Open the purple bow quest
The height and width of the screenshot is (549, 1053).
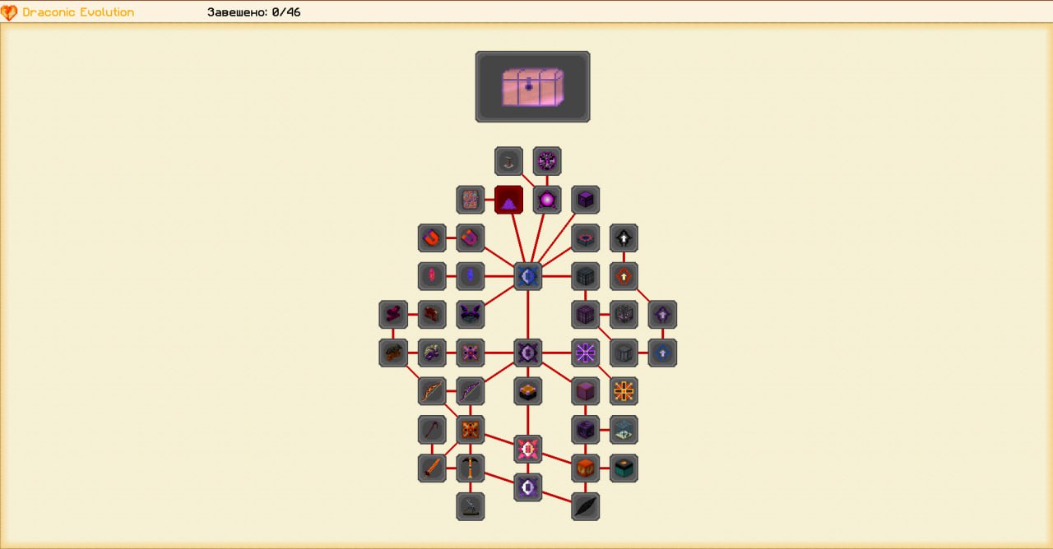[471, 391]
